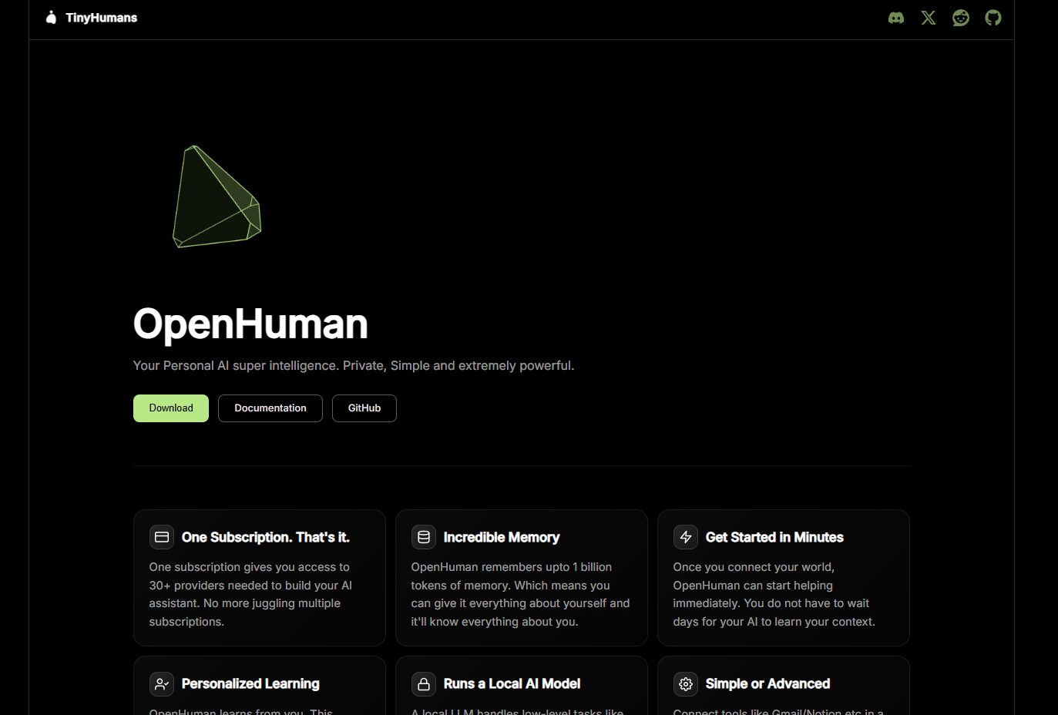This screenshot has height=715, width=1058.
Task: Click the 'Your Personal AI super intelligence' tagline
Action: click(354, 365)
